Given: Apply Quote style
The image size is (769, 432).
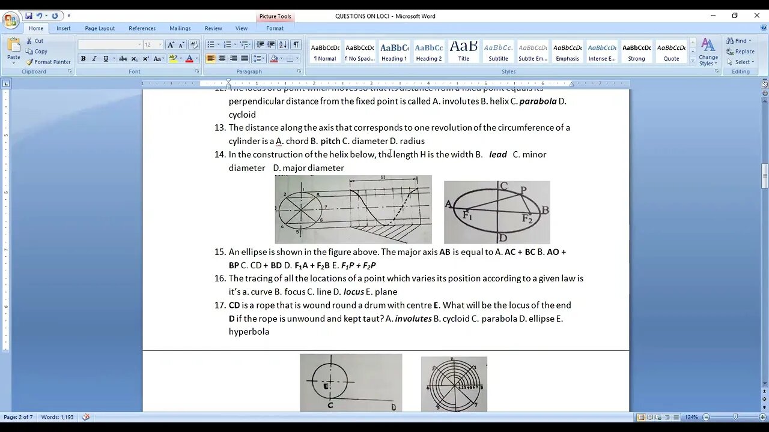Looking at the screenshot, I should 671,52.
